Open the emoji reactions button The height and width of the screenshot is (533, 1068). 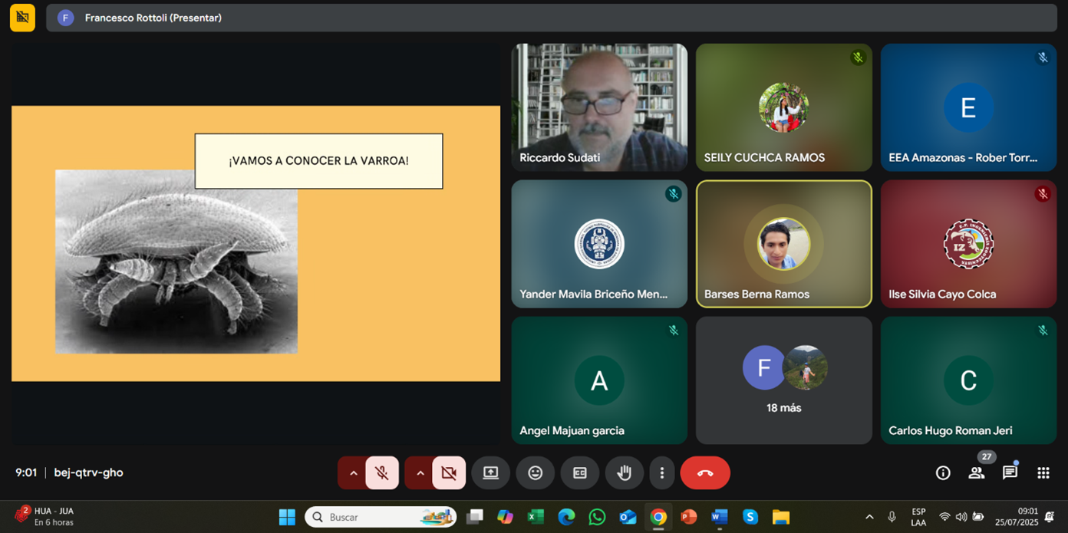[x=535, y=473]
